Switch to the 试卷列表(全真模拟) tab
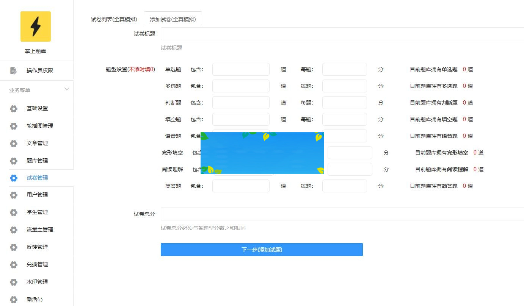Image resolution: width=524 pixels, height=306 pixels. pyautogui.click(x=113, y=19)
